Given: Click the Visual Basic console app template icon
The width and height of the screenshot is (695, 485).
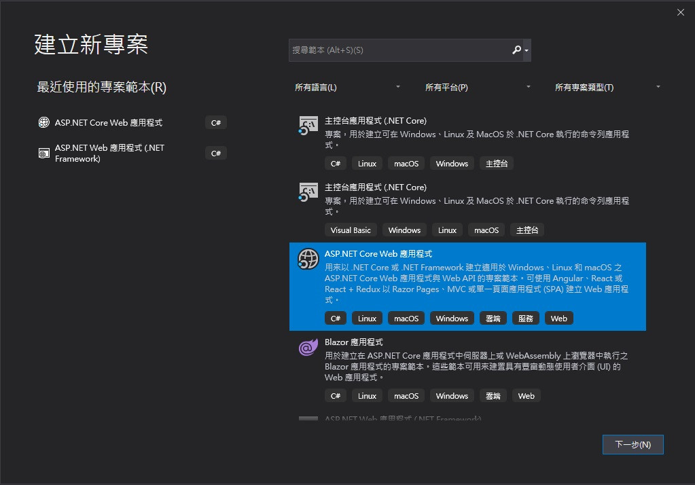Looking at the screenshot, I should click(308, 192).
